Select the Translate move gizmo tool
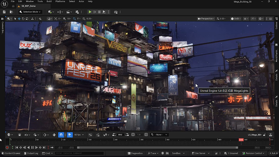The image size is (279, 157). 19,19
